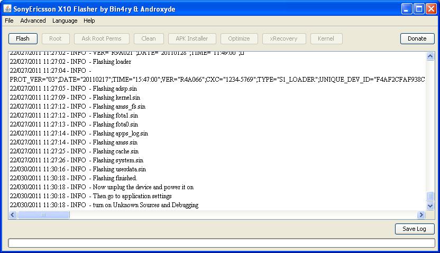This screenshot has height=253, width=440.
Task: Click the horizontal scrollbar left arrow
Action: click(x=13, y=215)
